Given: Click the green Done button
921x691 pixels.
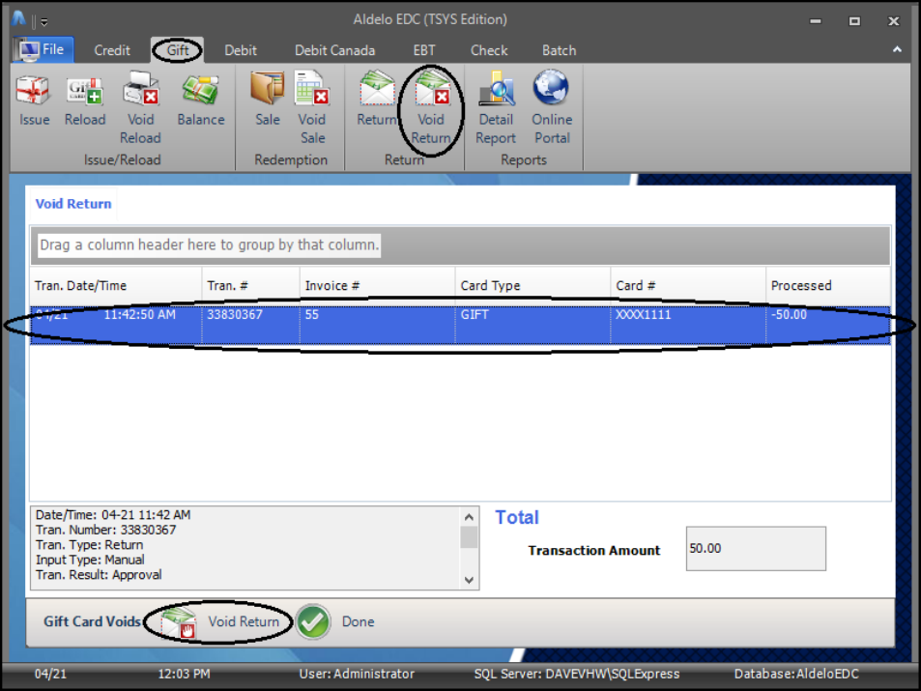Looking at the screenshot, I should [x=335, y=621].
